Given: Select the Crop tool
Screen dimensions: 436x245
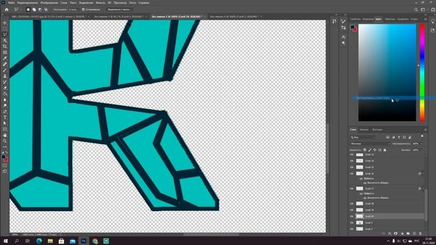Looking at the screenshot, I should point(5,46).
